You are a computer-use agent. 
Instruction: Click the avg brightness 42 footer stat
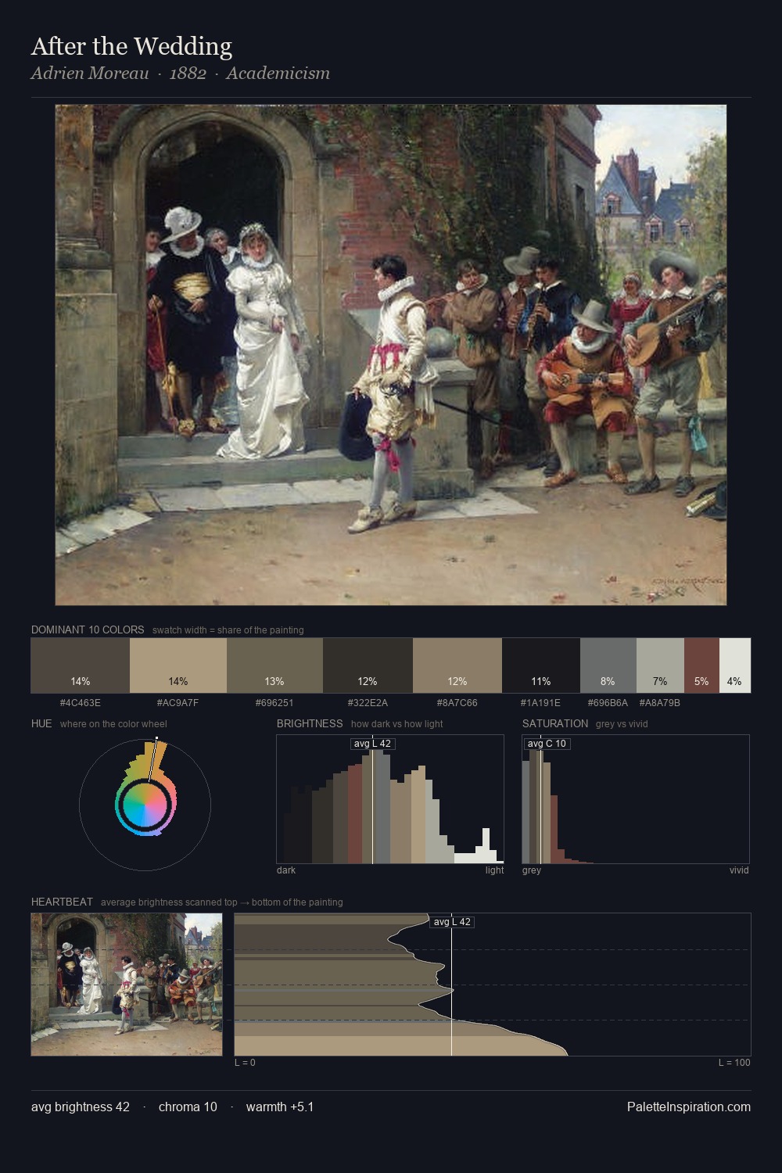[x=81, y=1107]
